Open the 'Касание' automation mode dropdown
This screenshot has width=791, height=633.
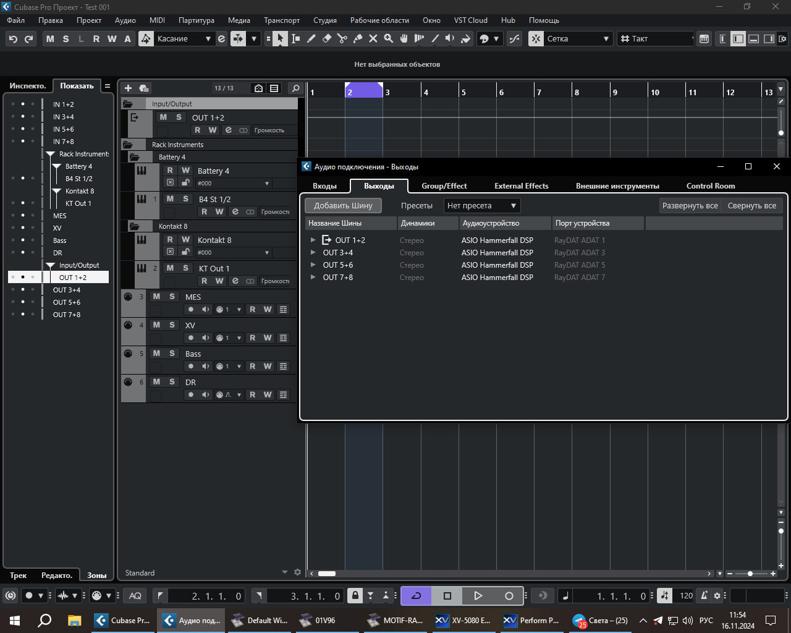click(184, 39)
